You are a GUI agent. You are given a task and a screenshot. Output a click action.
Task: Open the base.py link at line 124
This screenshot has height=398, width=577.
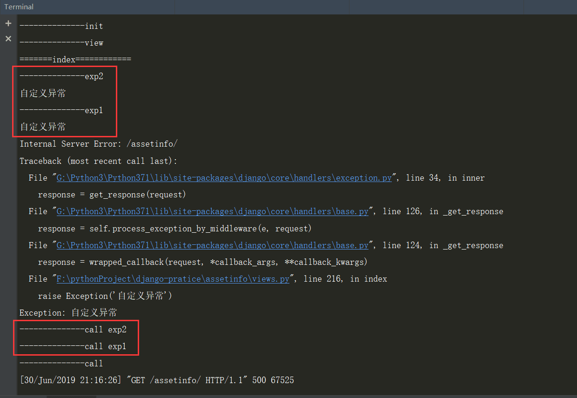point(213,245)
